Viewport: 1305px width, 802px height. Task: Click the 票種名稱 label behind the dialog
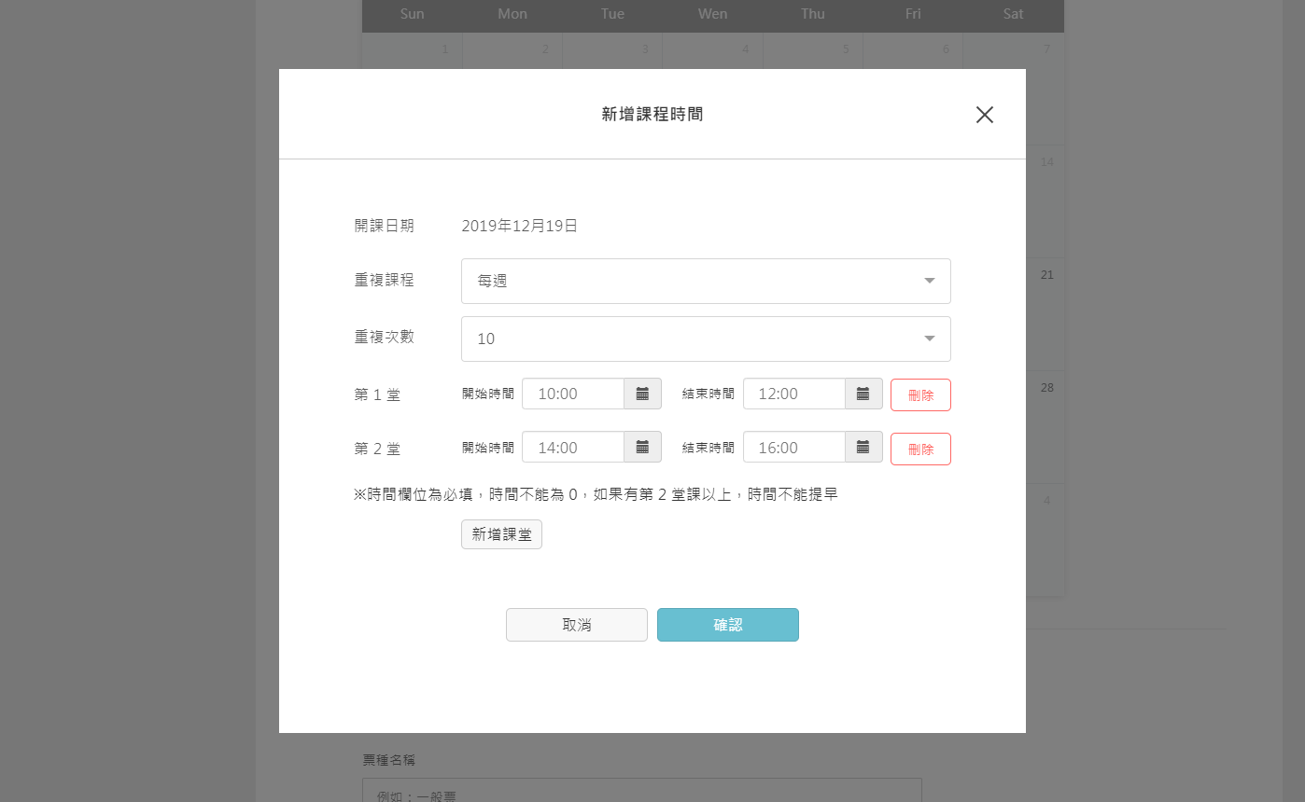pyautogui.click(x=389, y=761)
